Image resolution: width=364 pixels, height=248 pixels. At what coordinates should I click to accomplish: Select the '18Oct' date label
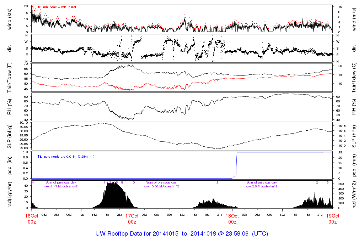[x=232, y=216]
